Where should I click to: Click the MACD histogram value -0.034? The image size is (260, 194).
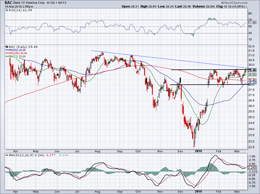tap(63, 155)
